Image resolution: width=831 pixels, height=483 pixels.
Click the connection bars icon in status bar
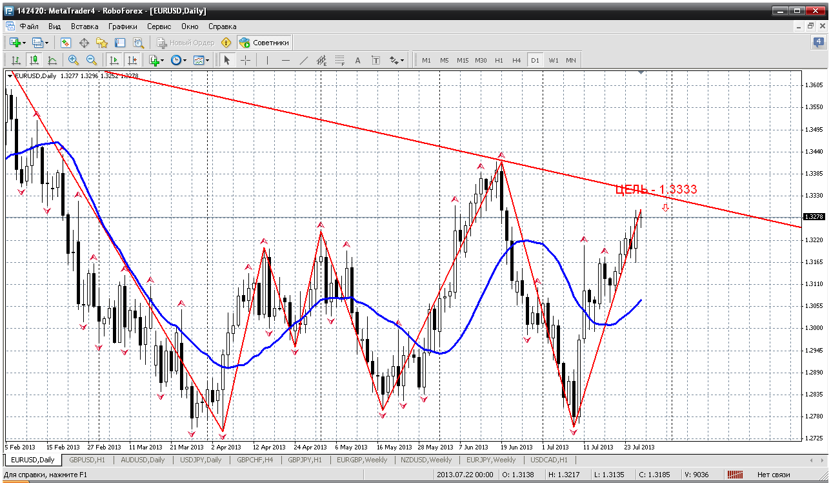[x=735, y=475]
